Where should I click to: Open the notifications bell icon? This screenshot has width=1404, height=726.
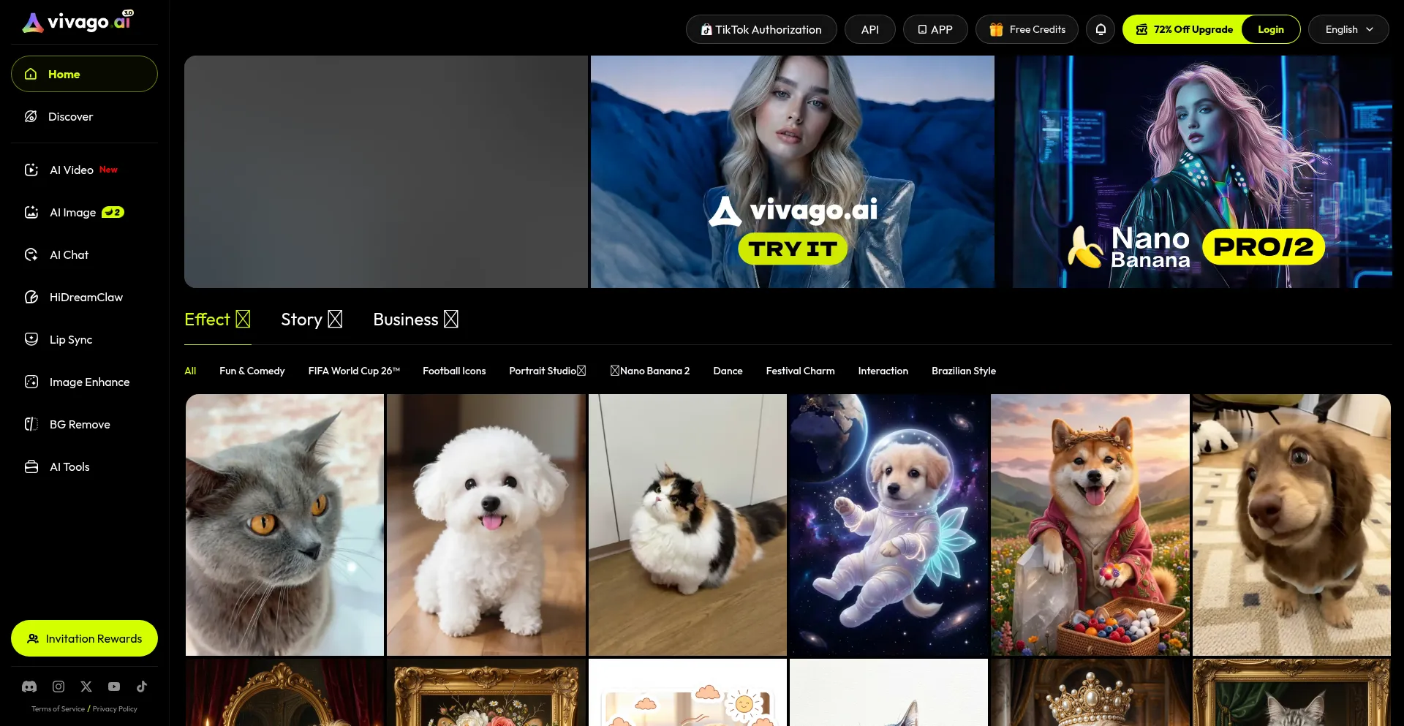(1101, 29)
